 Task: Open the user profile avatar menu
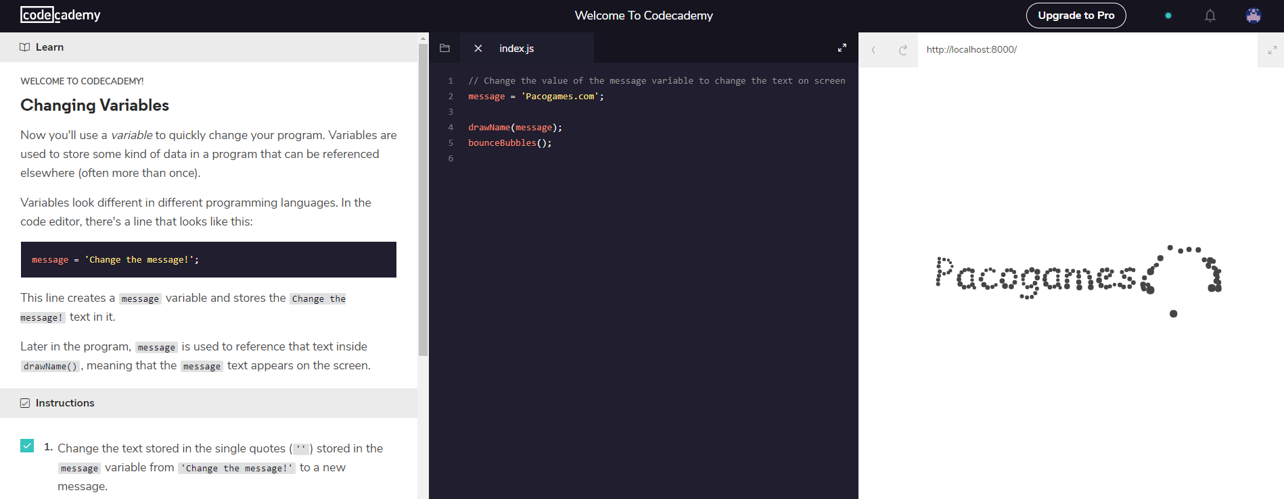pyautogui.click(x=1254, y=16)
